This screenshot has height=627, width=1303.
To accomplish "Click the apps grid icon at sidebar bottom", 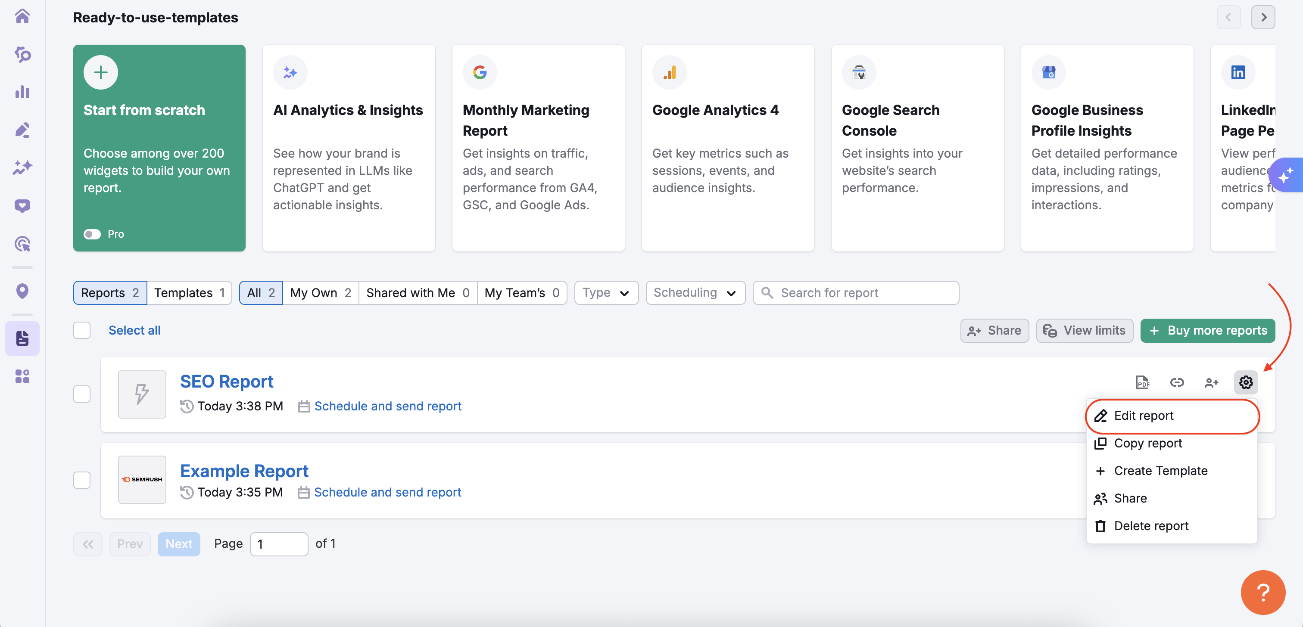I will click(x=22, y=376).
